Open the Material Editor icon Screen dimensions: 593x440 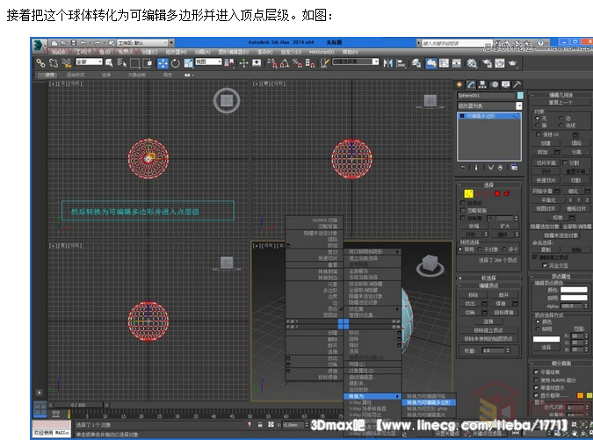click(472, 63)
